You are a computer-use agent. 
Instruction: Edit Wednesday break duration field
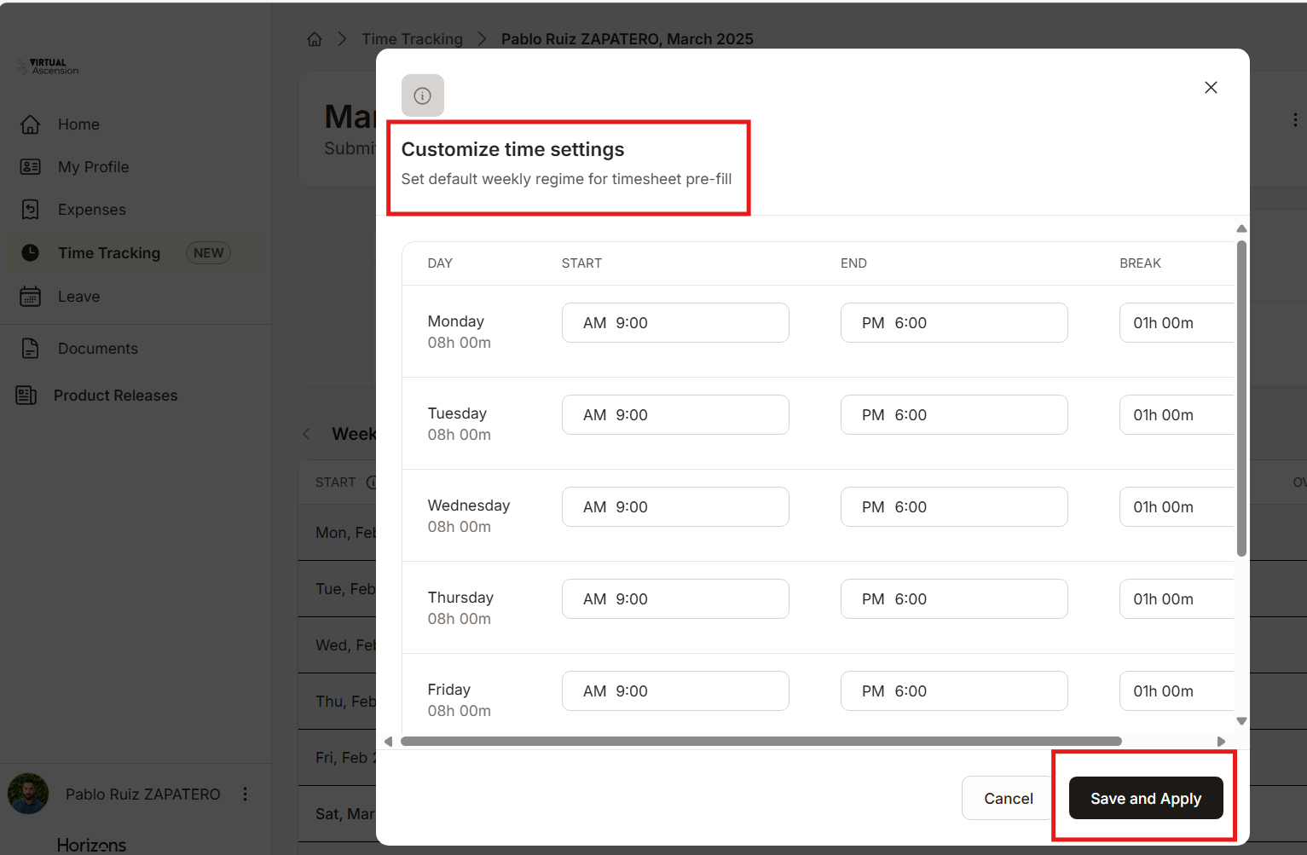1177,507
